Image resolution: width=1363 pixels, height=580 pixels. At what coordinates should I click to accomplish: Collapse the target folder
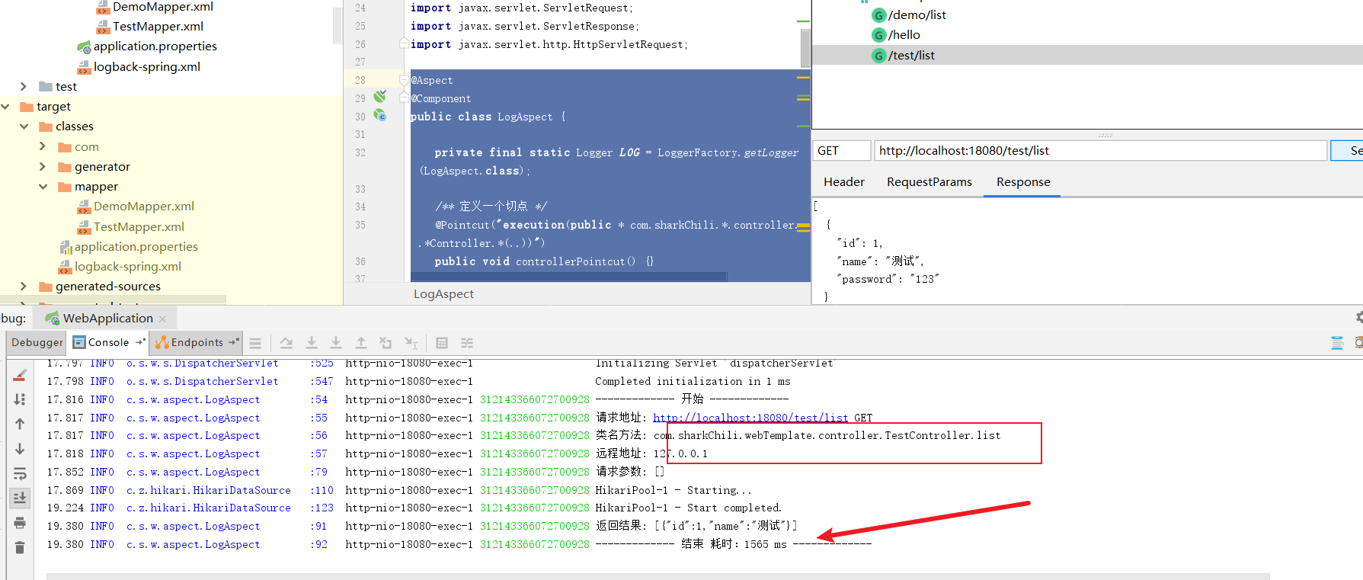[6, 107]
